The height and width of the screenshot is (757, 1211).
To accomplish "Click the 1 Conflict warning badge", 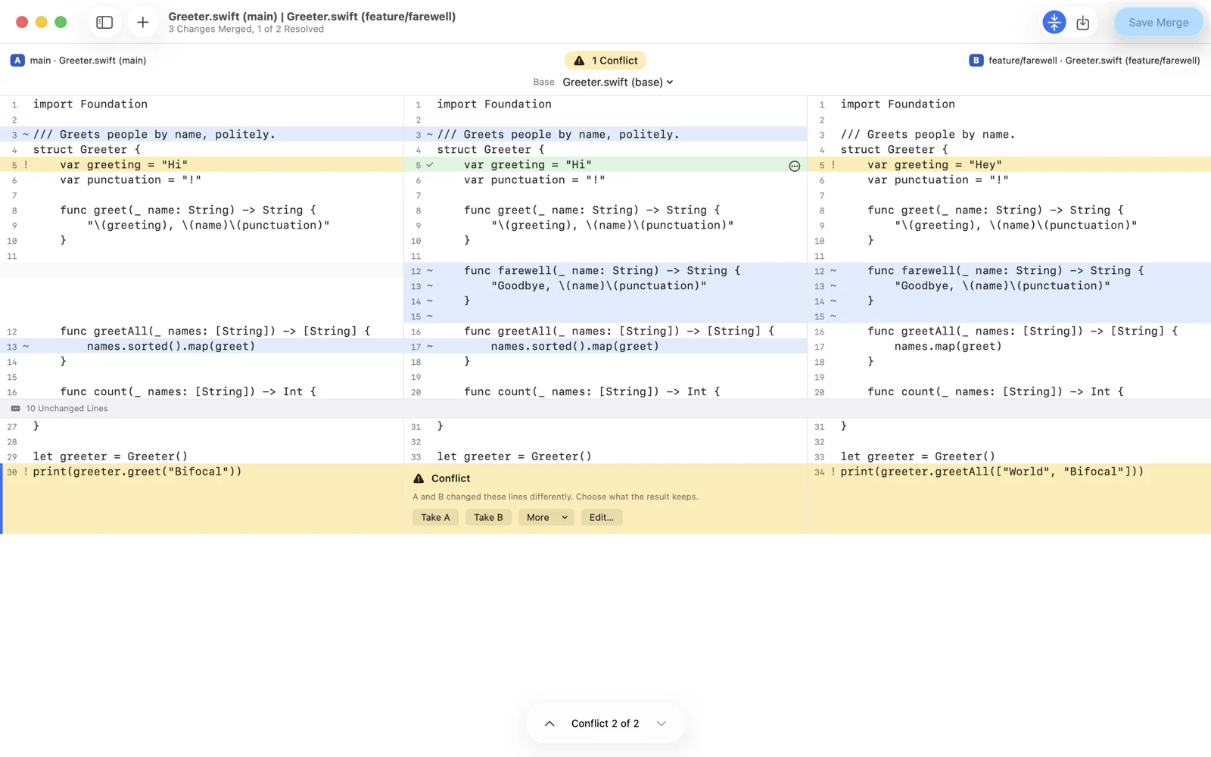I will [x=605, y=61].
